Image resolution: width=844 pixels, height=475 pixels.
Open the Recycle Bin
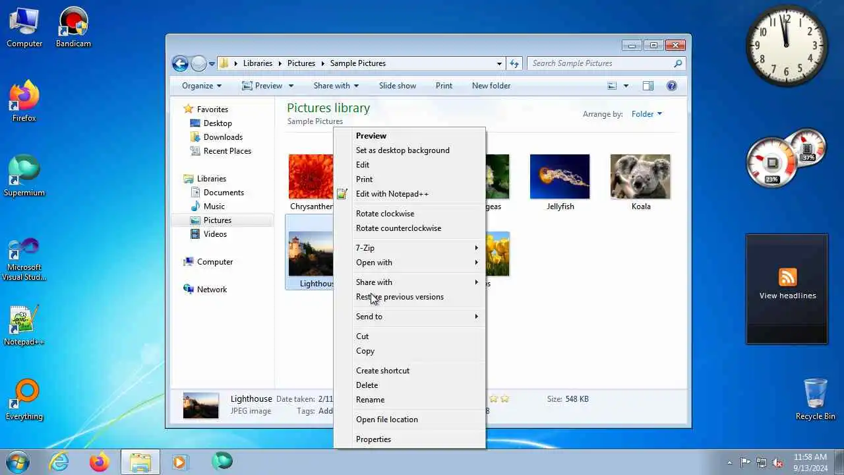816,400
